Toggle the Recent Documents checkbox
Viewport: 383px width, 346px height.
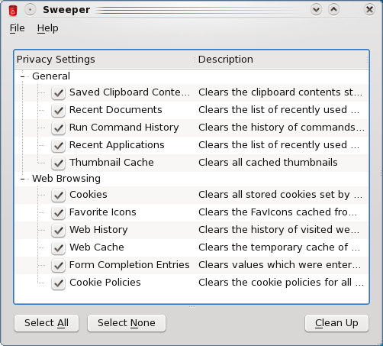coord(59,110)
